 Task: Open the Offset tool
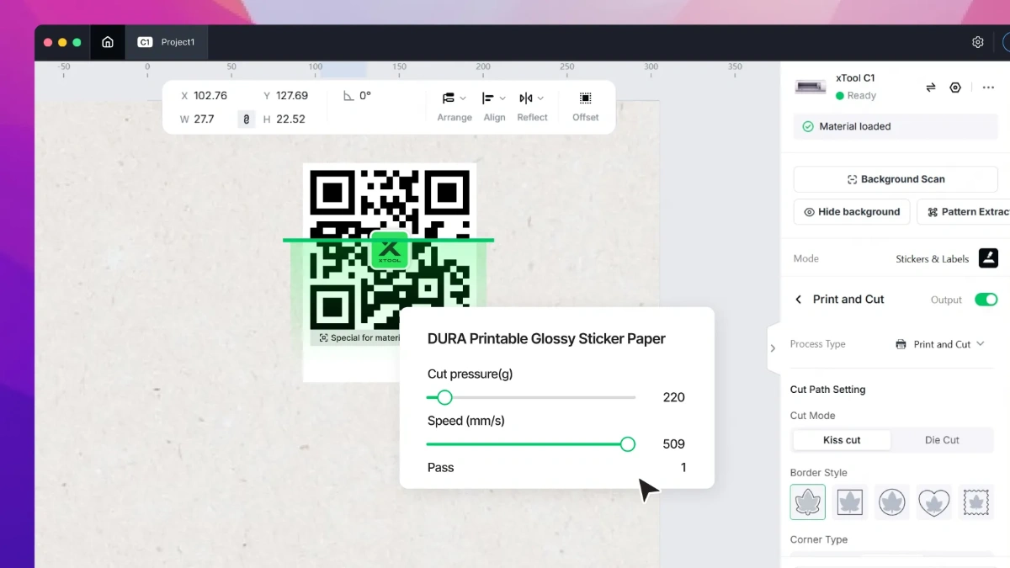[585, 106]
